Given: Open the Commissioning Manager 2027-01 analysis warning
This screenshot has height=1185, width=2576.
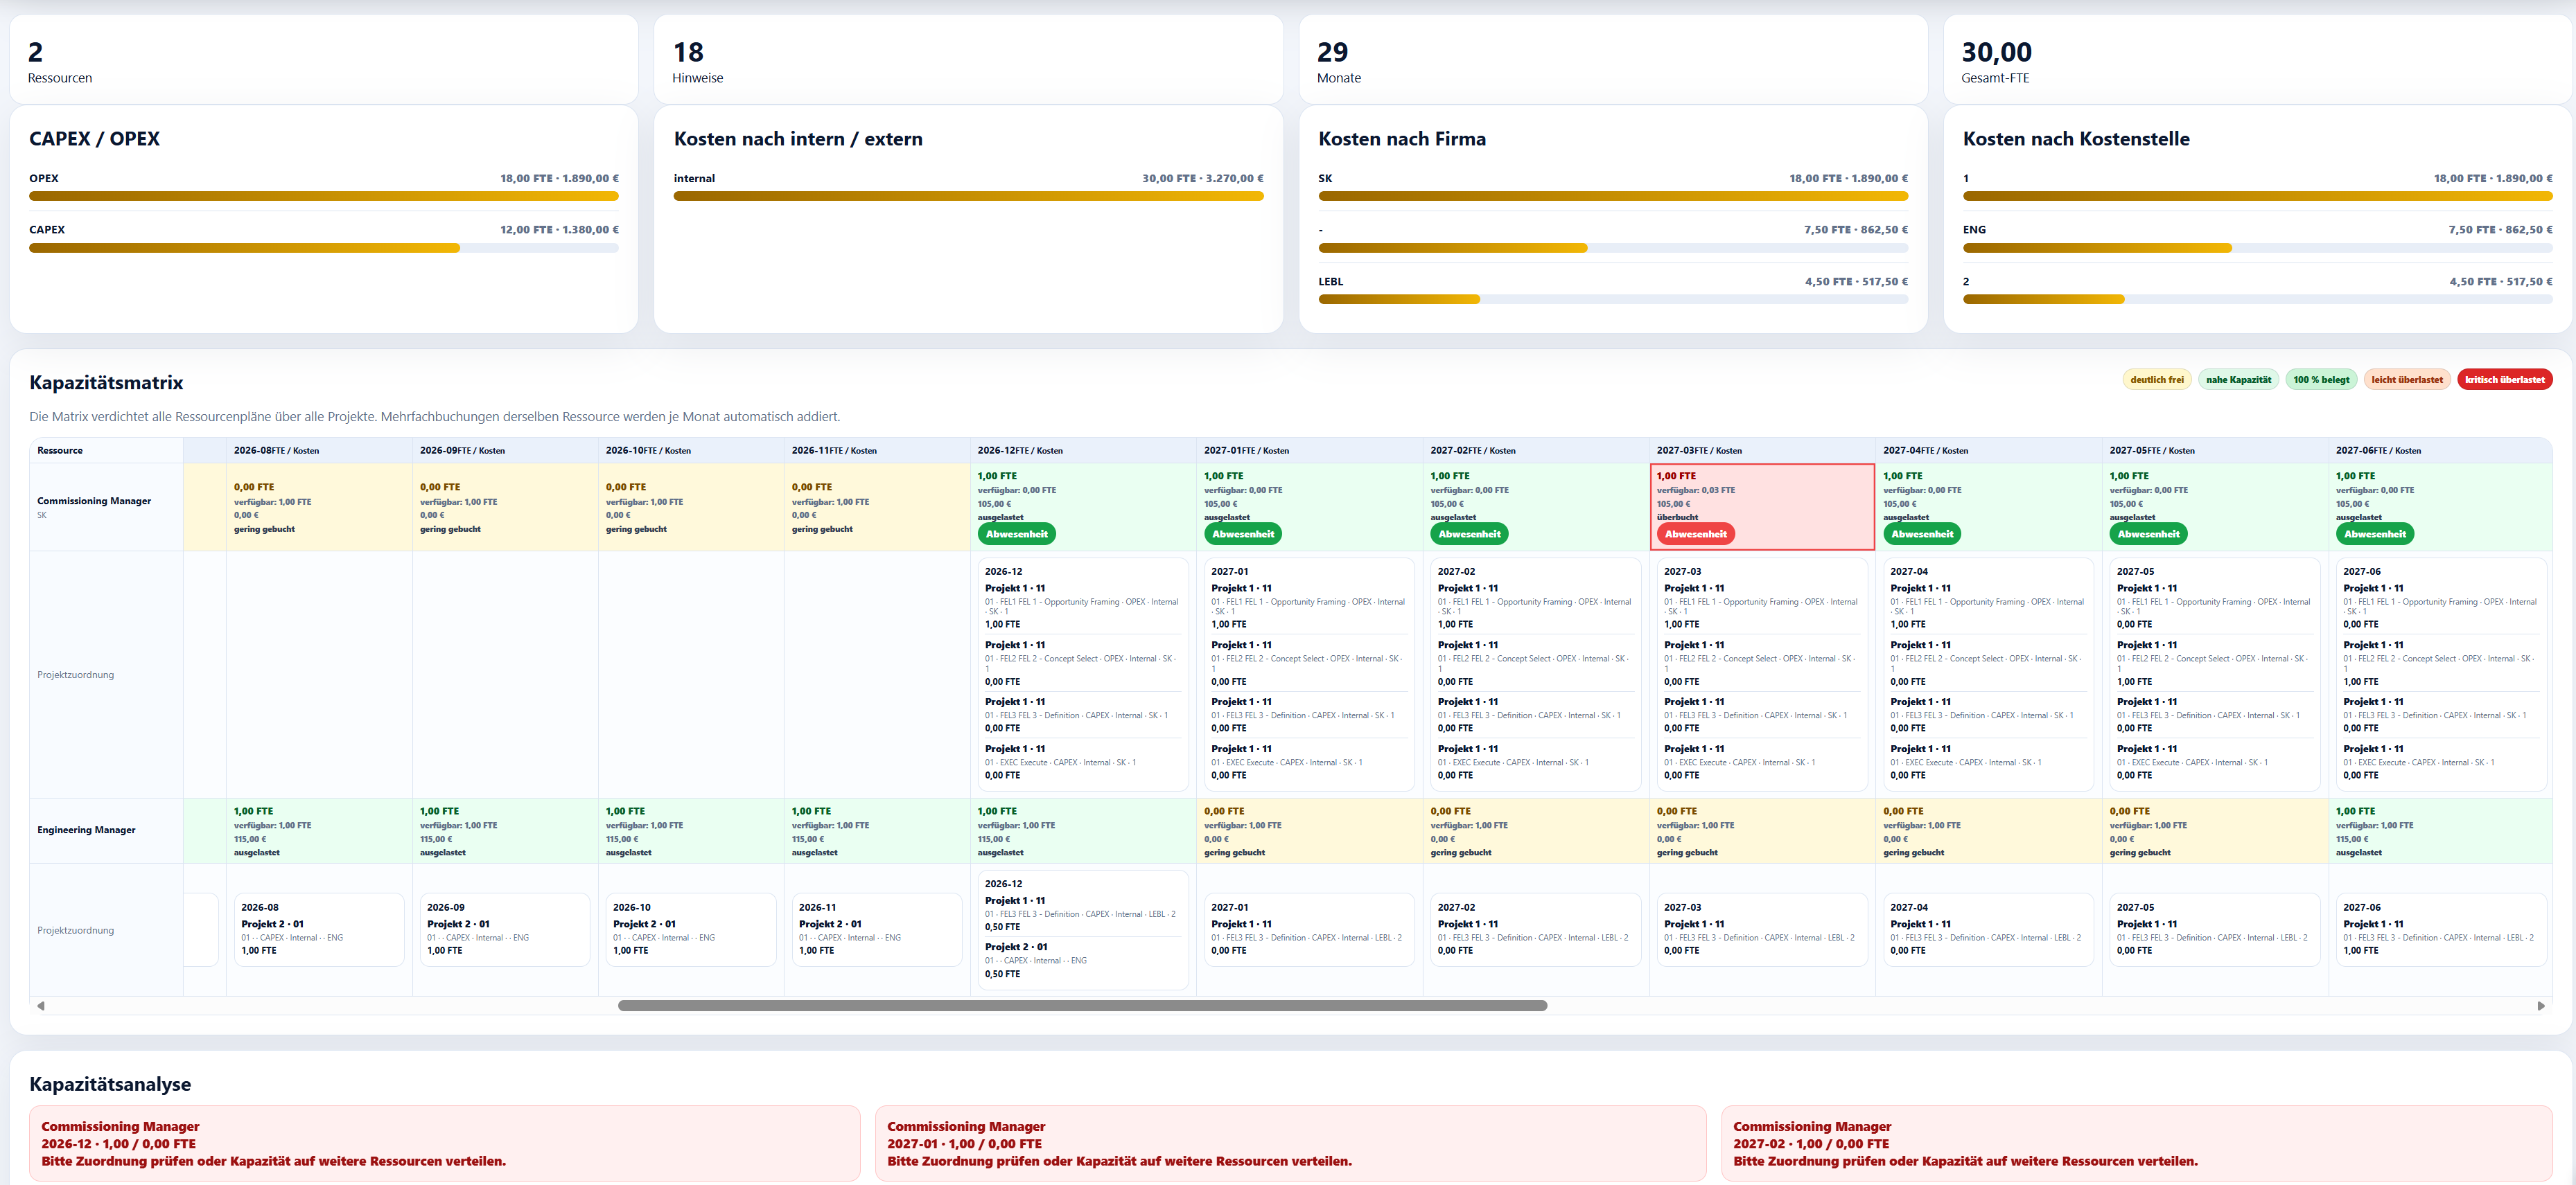Looking at the screenshot, I should tap(1290, 1143).
